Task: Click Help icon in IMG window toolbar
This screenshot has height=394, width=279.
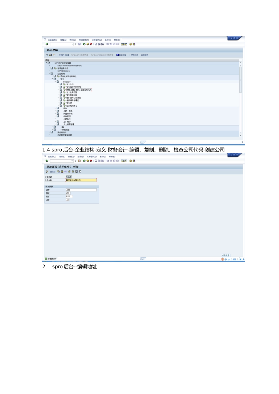Action: point(131,44)
